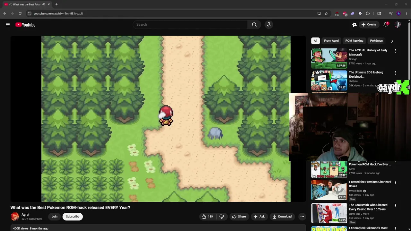The height and width of the screenshot is (231, 411).
Task: Mute the tab via speaker icon
Action: click(43, 4)
